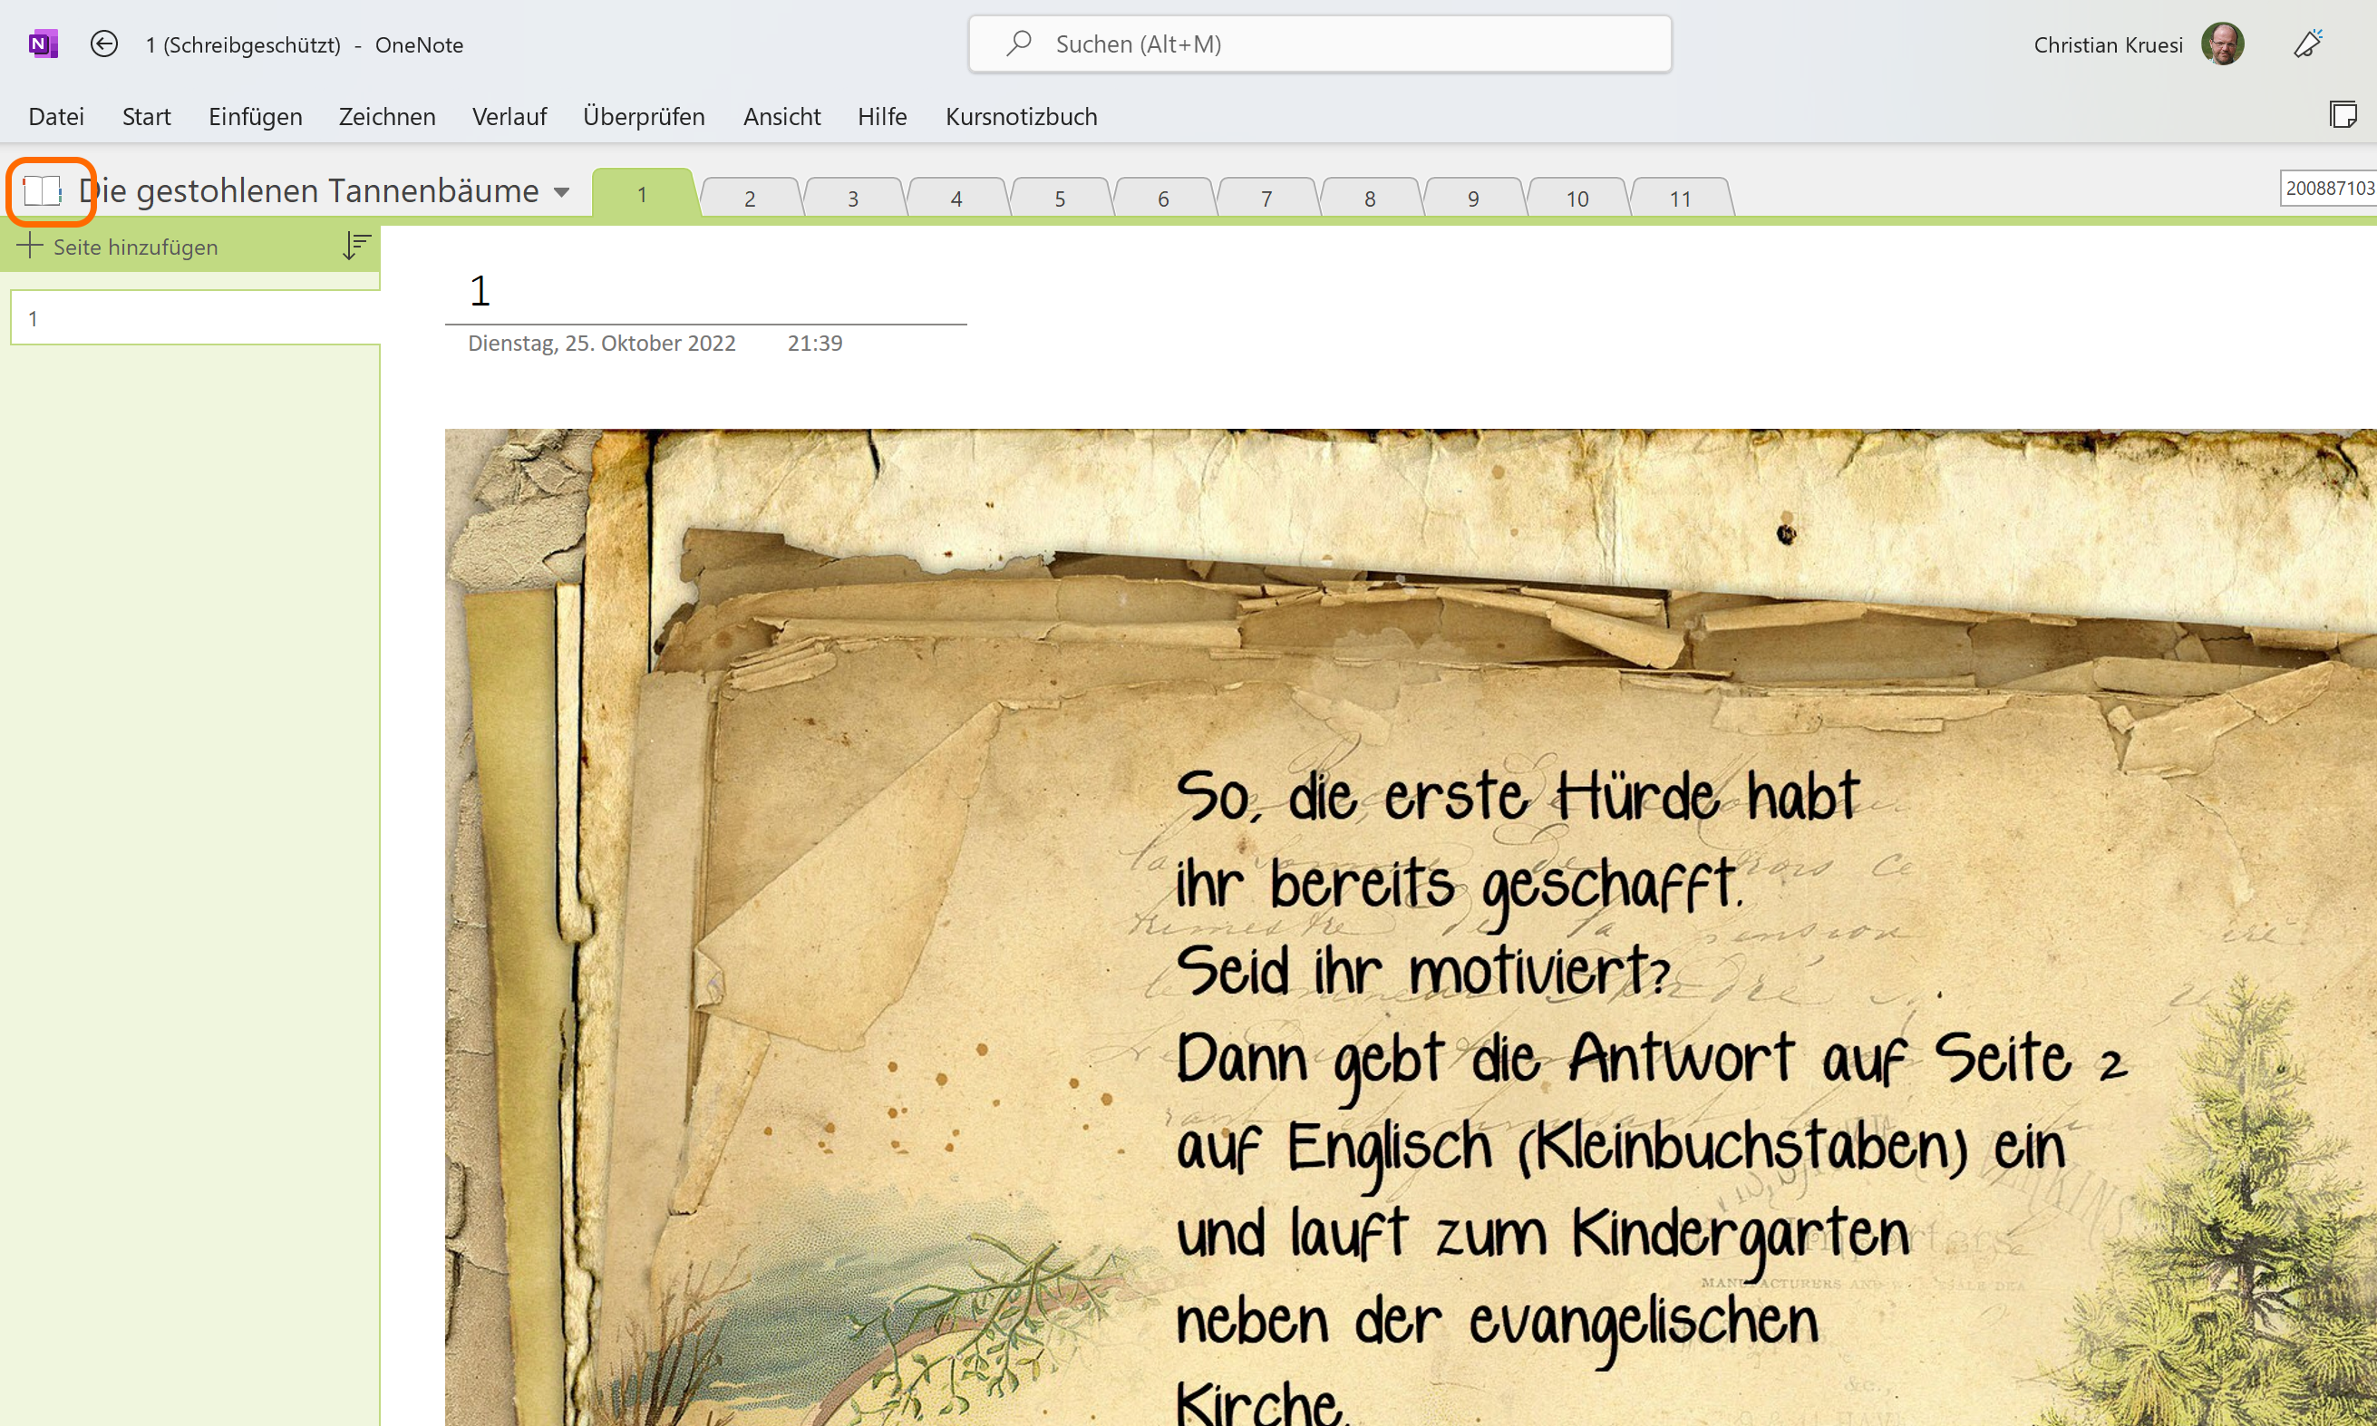Open the notebook navigation icon
The image size is (2377, 1426).
(44, 190)
